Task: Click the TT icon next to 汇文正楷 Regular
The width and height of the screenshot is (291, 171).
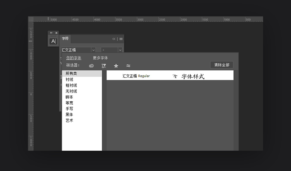Action: pyautogui.click(x=175, y=76)
